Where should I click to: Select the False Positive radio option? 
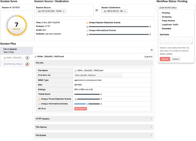(161, 21)
